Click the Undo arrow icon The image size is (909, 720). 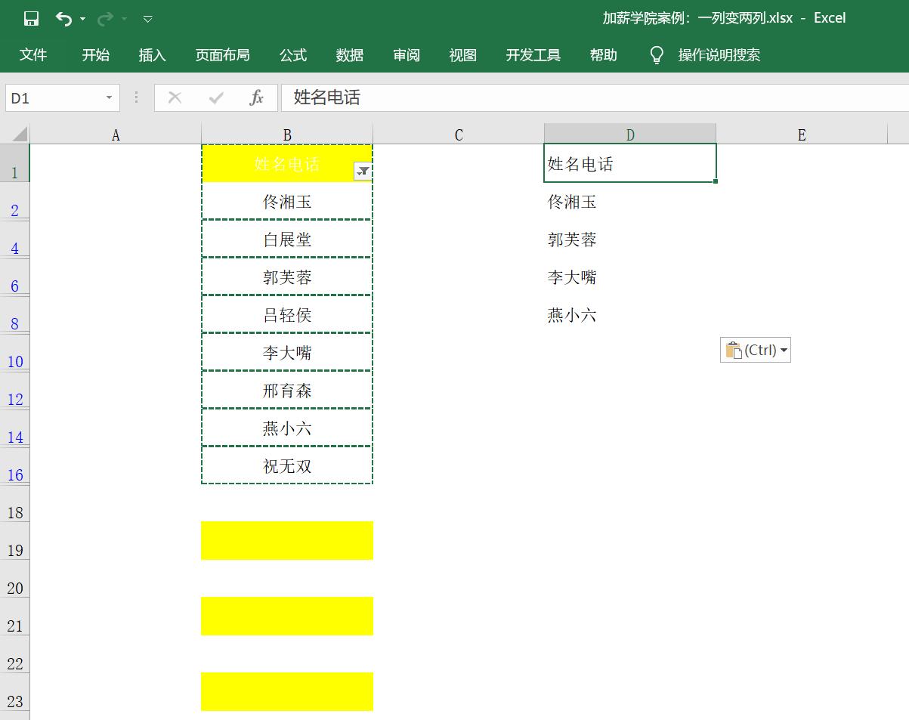pyautogui.click(x=63, y=19)
